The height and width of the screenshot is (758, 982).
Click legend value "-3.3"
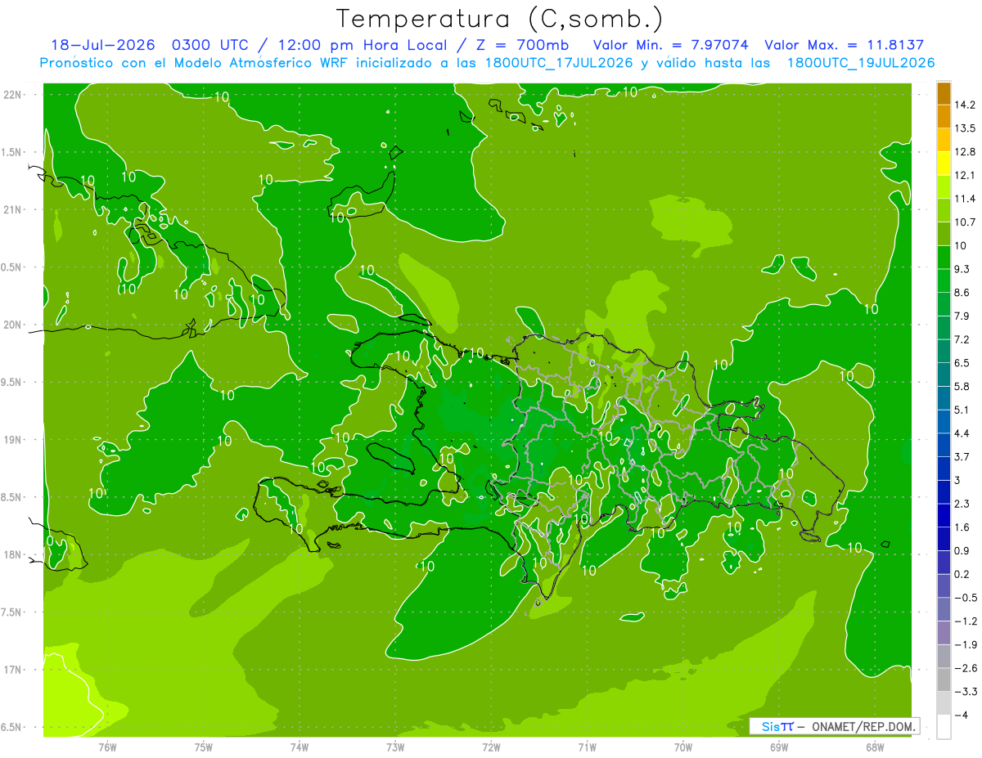(966, 692)
